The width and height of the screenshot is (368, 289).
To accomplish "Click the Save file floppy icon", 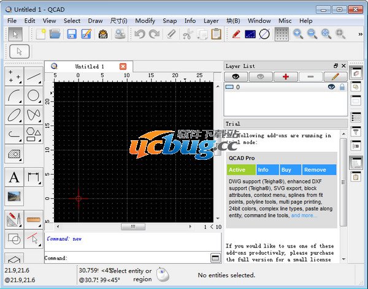I will (71, 34).
